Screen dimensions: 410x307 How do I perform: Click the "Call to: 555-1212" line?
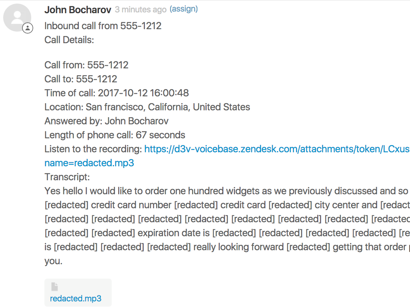point(81,79)
